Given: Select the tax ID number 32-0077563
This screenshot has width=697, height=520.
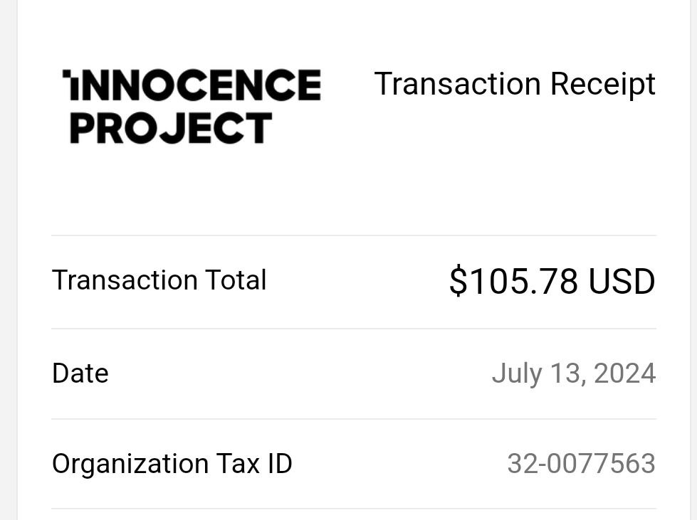Looking at the screenshot, I should point(582,464).
